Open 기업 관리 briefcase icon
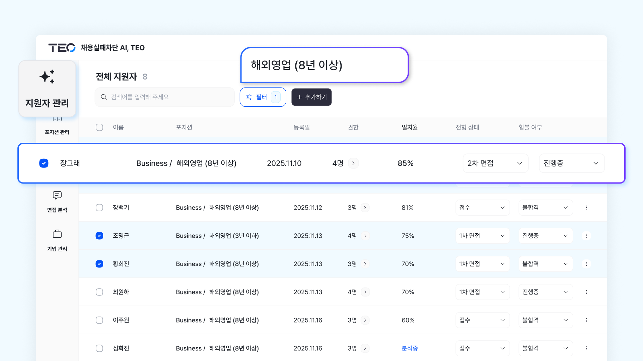The image size is (643, 361). pyautogui.click(x=57, y=234)
